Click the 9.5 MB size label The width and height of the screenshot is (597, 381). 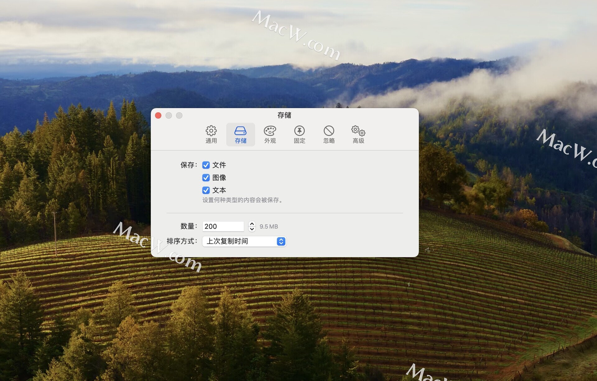(x=269, y=227)
